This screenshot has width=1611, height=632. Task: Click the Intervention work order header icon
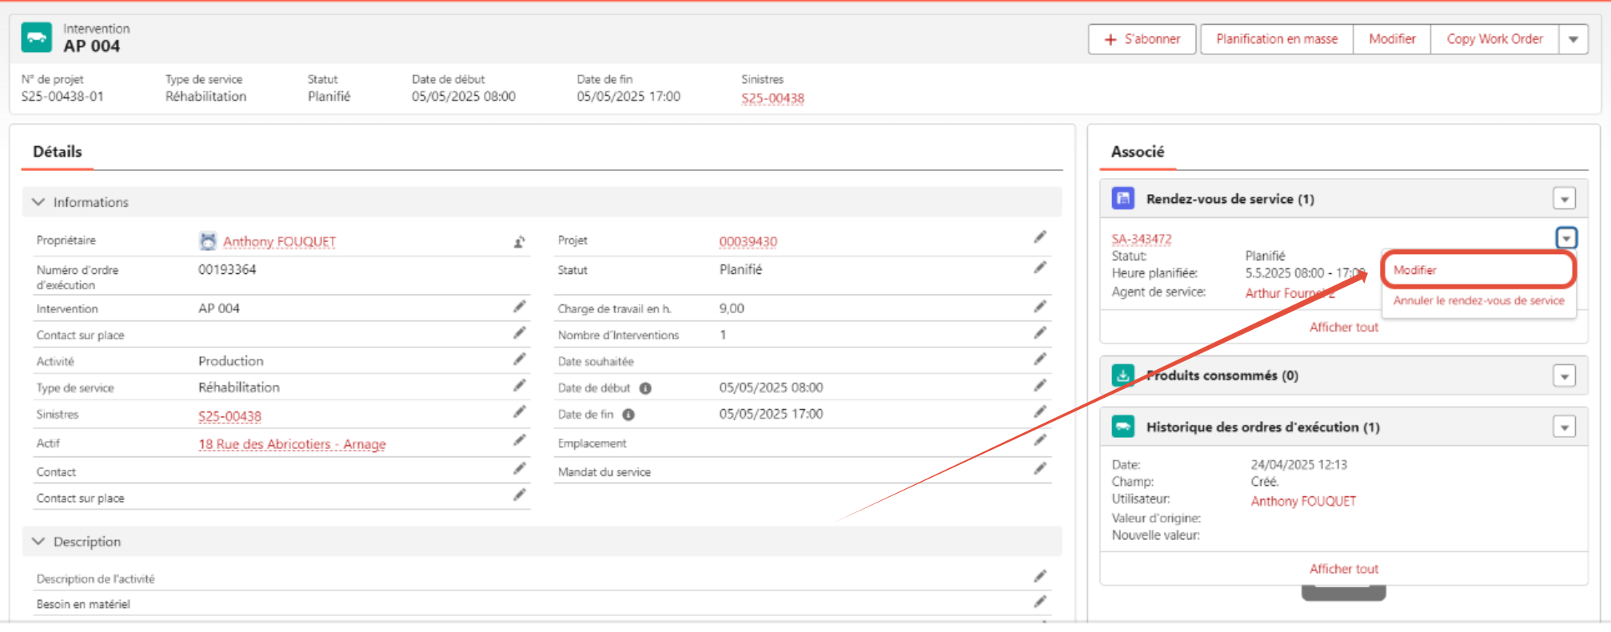point(36,38)
